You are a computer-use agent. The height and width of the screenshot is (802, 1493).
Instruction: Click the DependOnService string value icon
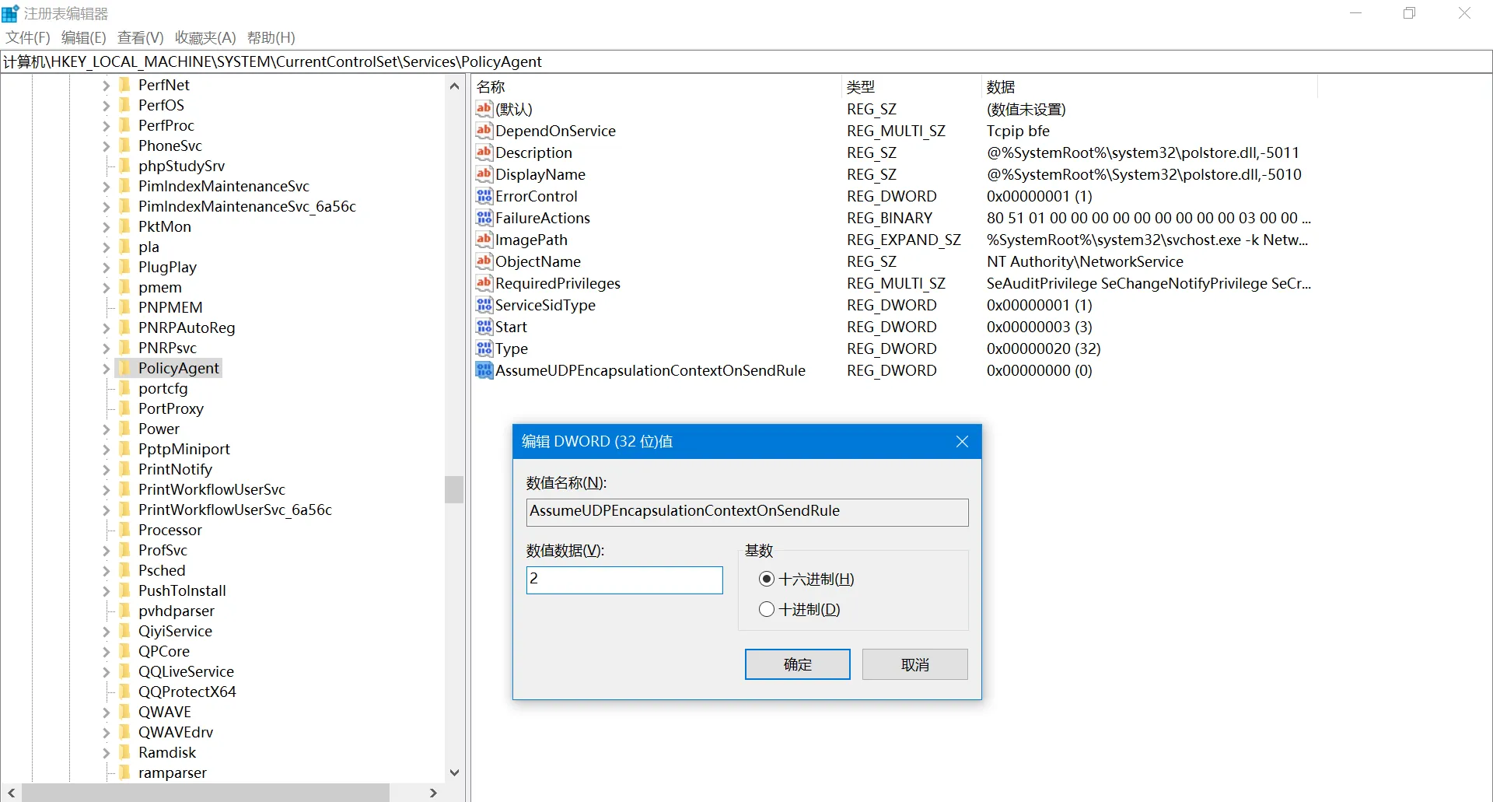(484, 131)
